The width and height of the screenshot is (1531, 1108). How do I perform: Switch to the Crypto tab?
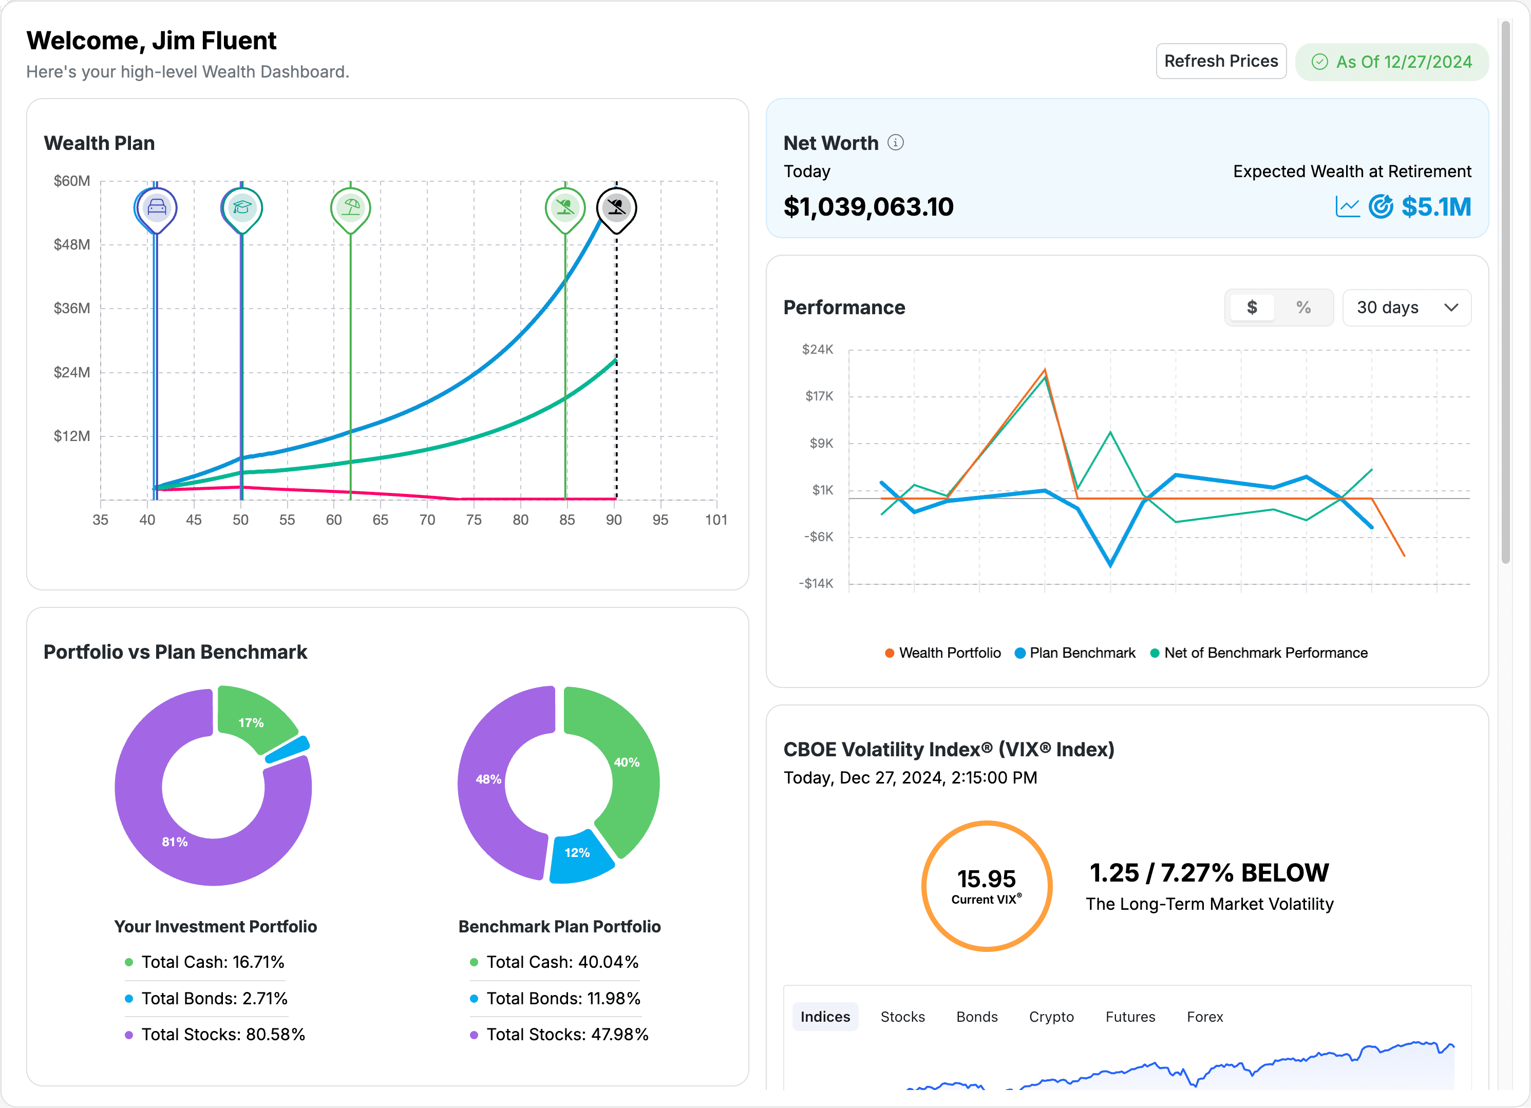tap(1051, 1016)
